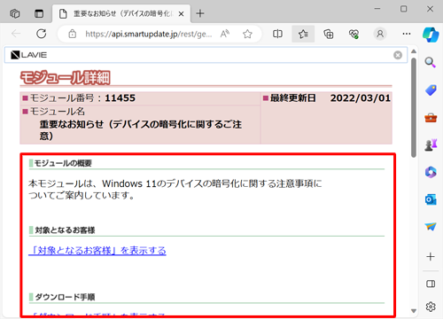This screenshot has height=319, width=443.
Task: Click the モジュールの概要 heading
Action: [x=63, y=163]
